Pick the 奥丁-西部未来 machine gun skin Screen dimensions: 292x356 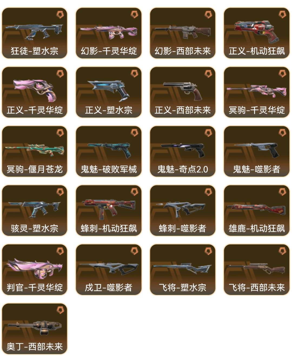pyautogui.click(x=35, y=329)
